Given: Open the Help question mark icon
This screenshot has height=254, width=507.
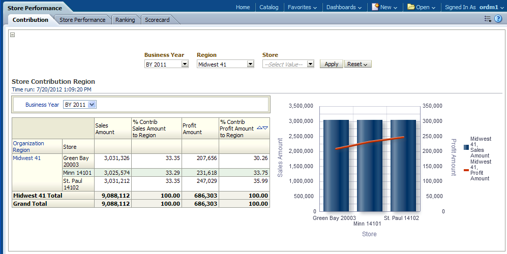Looking at the screenshot, I should click(x=498, y=19).
